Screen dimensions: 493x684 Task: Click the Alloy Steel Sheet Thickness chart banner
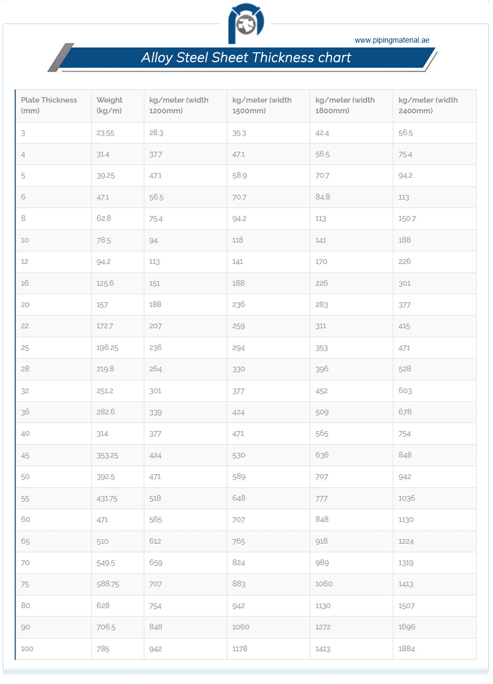(x=246, y=58)
